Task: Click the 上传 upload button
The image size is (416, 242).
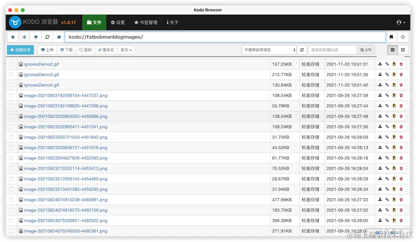Action: pos(47,50)
